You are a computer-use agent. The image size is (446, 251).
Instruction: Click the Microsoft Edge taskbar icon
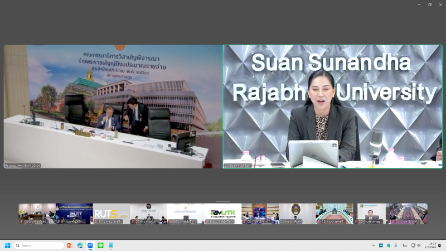pos(80,245)
